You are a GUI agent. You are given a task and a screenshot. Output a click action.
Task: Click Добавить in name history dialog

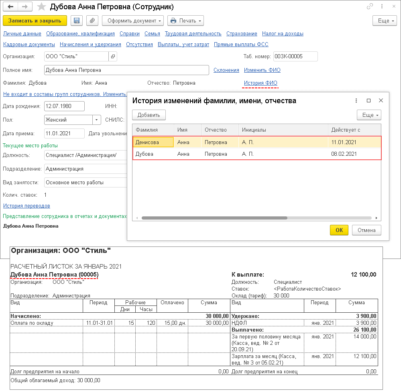[149, 115]
